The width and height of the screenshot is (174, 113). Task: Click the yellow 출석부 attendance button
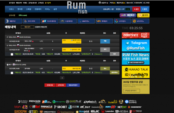coord(143,15)
